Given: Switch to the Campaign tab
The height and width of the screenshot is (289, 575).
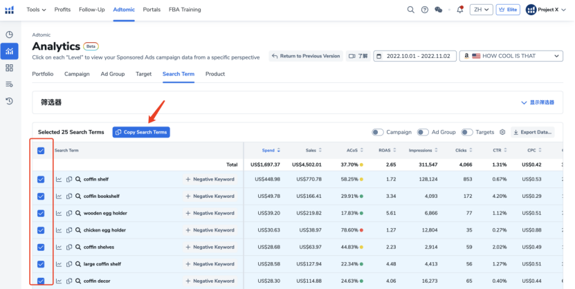Looking at the screenshot, I should point(77,74).
